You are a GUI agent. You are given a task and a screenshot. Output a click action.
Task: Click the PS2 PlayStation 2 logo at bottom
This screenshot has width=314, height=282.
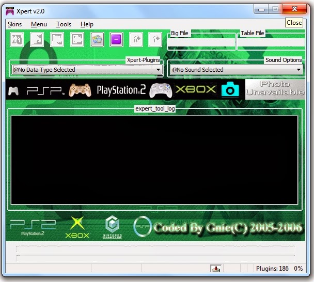pos(33,228)
